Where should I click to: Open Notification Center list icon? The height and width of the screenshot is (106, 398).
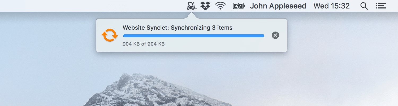click(x=381, y=6)
